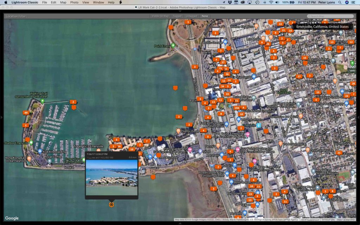Select the Walking Trail green marker
This screenshot has width=360, height=225.
click(x=42, y=101)
